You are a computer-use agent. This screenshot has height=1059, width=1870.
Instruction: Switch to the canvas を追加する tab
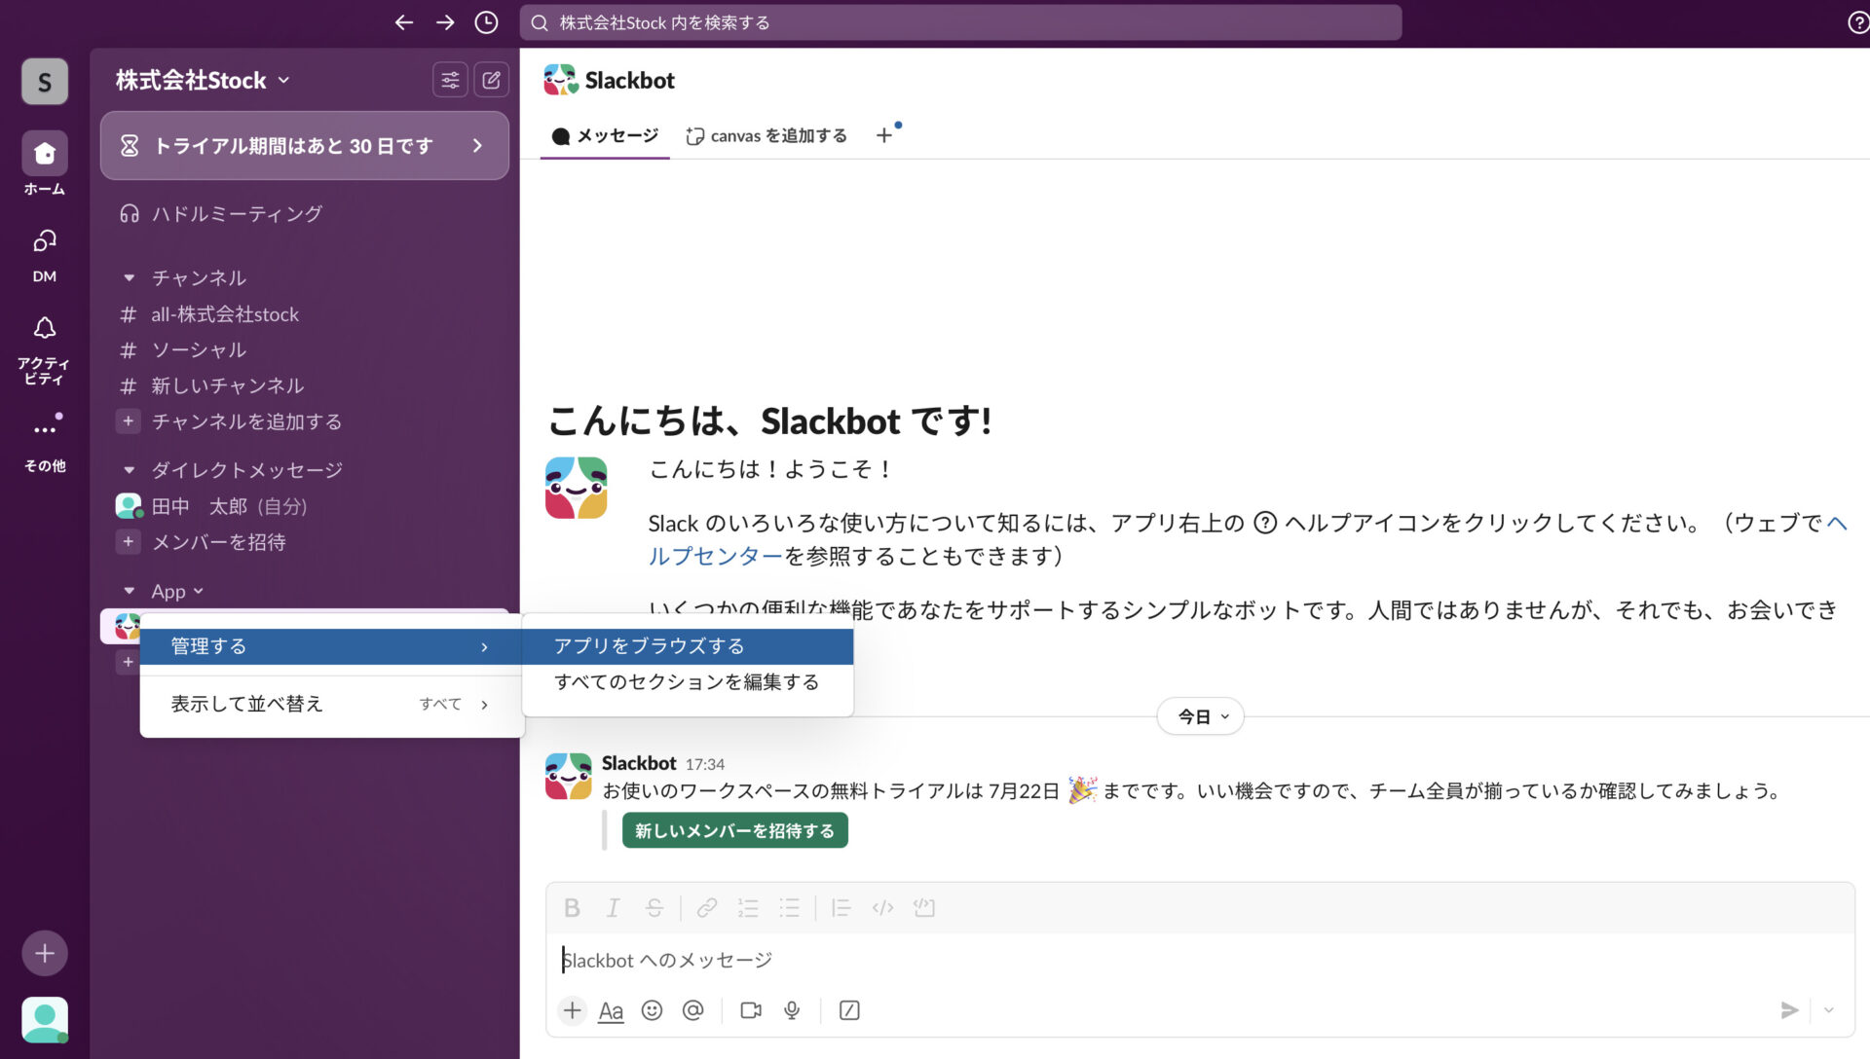[767, 135]
